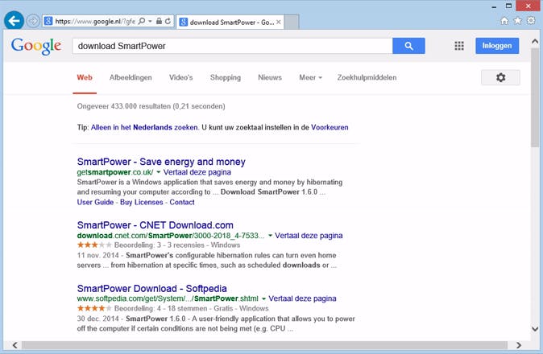The height and width of the screenshot is (354, 543).
Task: Click 'Vertaal deze pagina' for Softpedia result
Action: pos(302,298)
